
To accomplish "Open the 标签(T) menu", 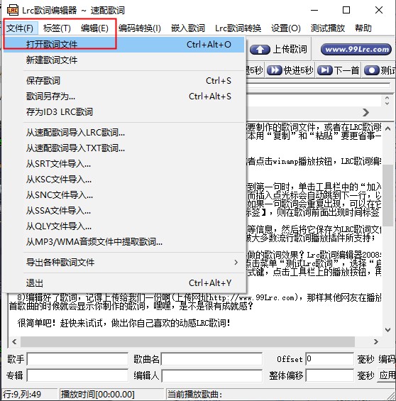I will [57, 28].
